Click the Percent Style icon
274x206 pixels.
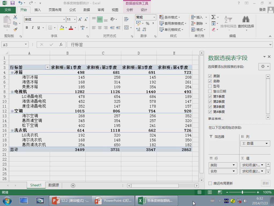[148, 24]
